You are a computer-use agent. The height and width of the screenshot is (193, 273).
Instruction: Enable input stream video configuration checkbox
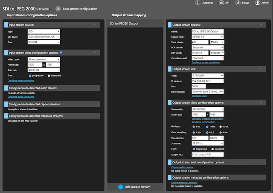pos(61,52)
